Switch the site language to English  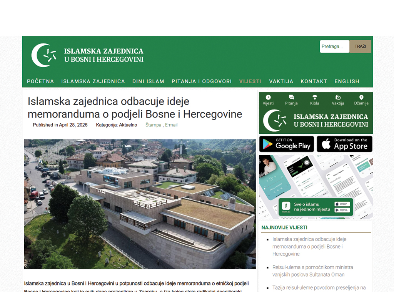pyautogui.click(x=347, y=81)
